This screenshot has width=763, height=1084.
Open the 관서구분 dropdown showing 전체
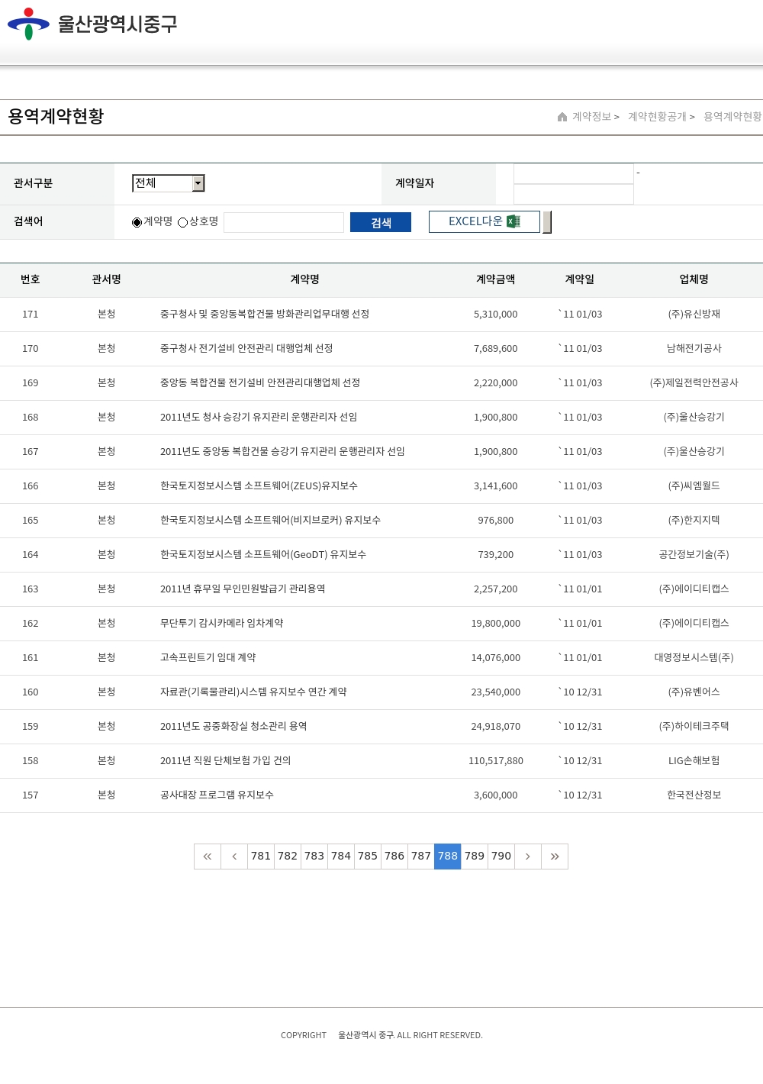[x=169, y=183]
